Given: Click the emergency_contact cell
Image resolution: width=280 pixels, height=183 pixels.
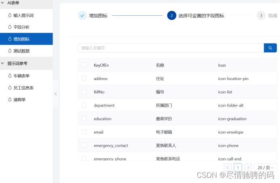Looking at the screenshot, I should tap(111, 146).
